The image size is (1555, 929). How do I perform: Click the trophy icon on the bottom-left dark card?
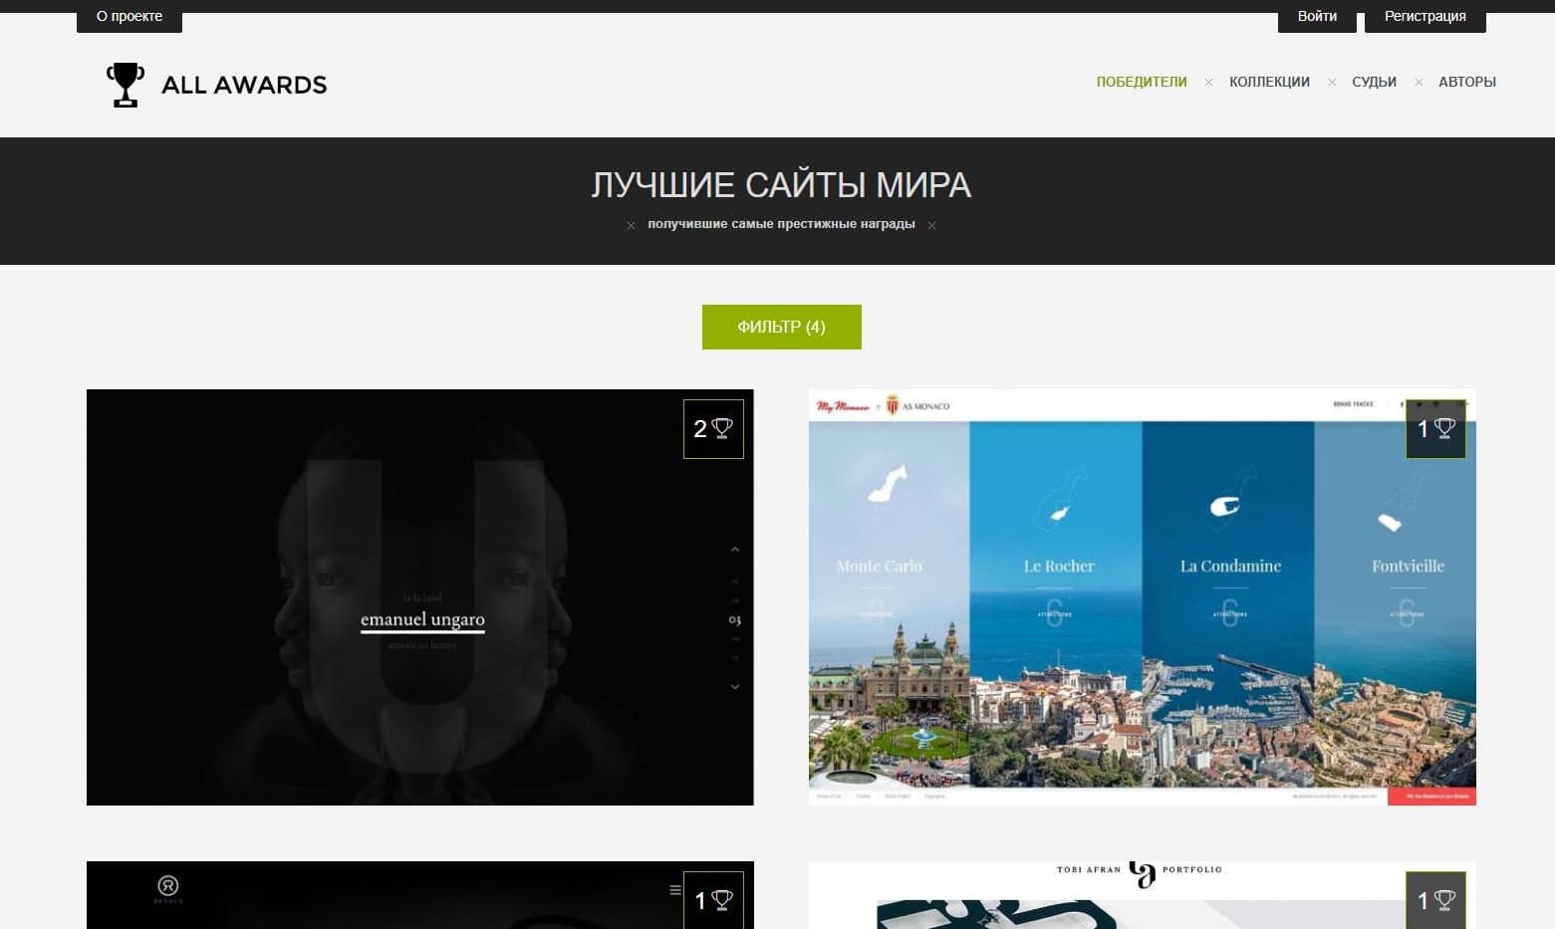[712, 899]
